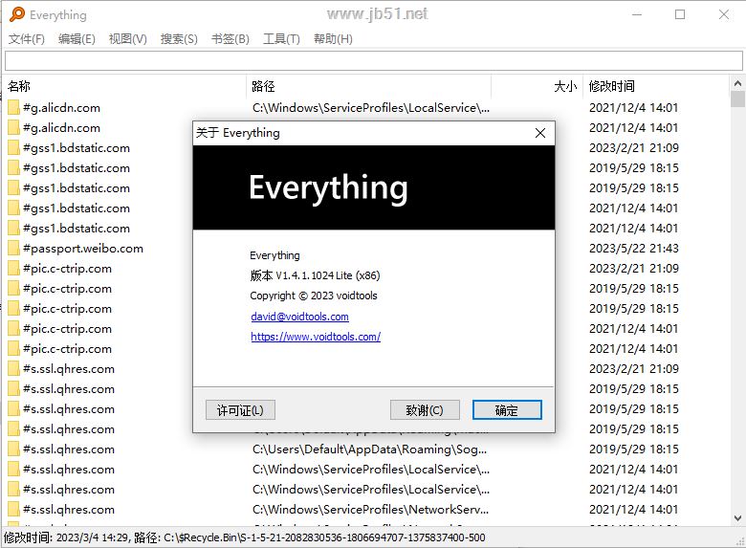This screenshot has width=746, height=548.
Task: Open the 文件(F) menu
Action: coord(26,39)
